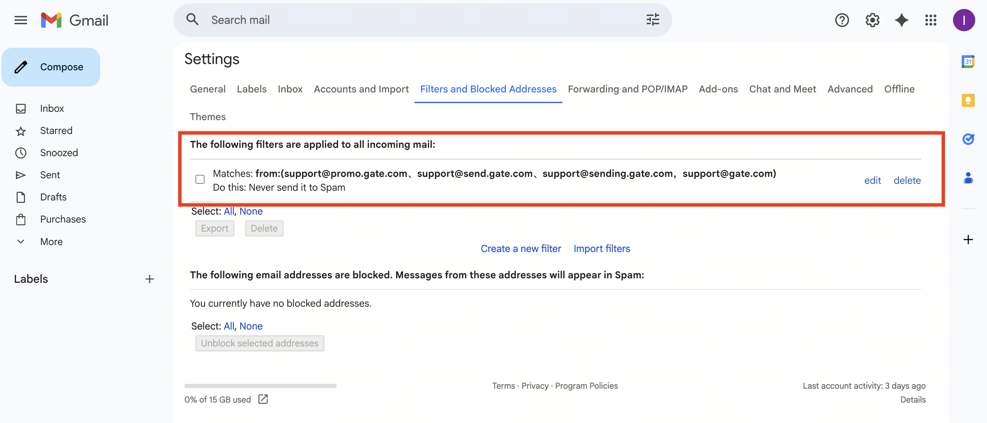Click the storage usage progress bar
Image resolution: width=987 pixels, height=423 pixels.
pyautogui.click(x=260, y=386)
